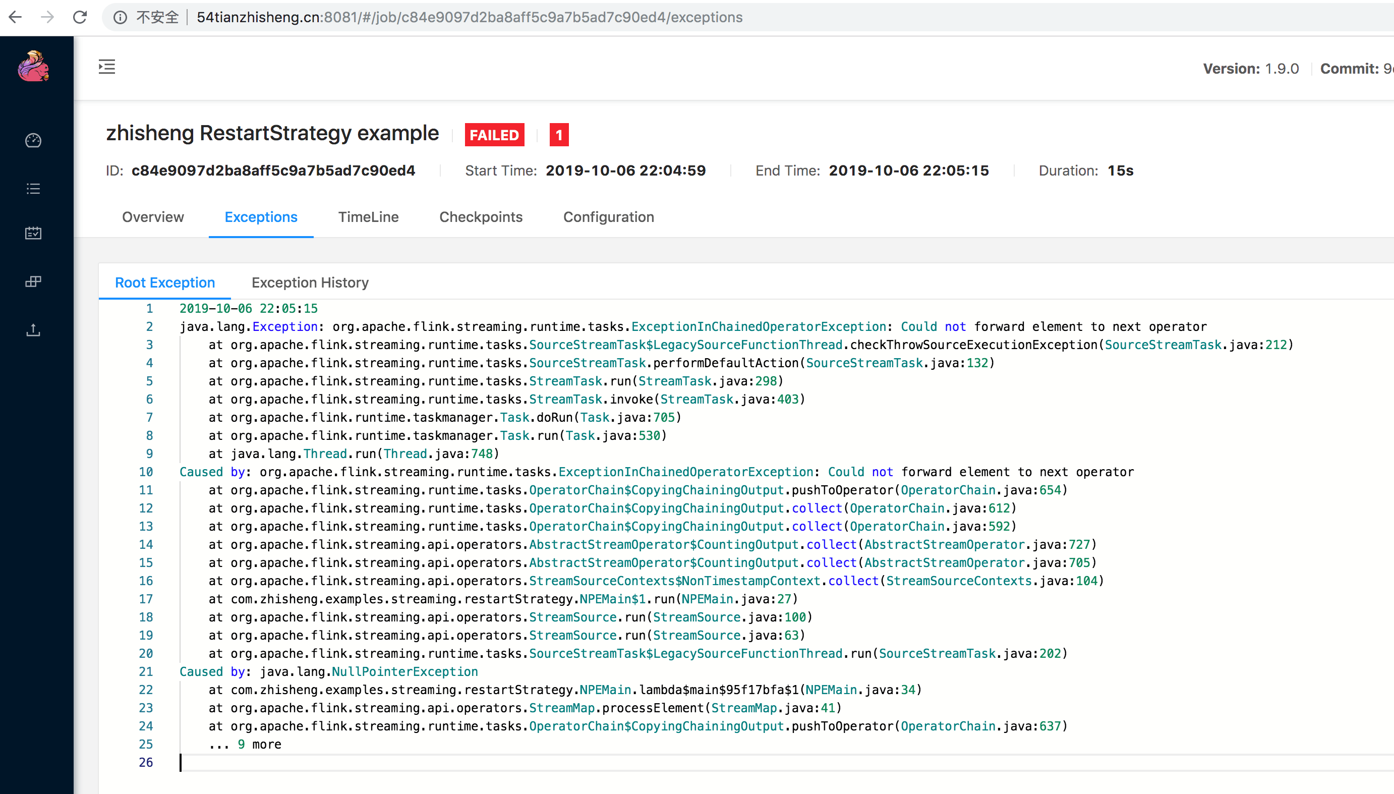The height and width of the screenshot is (794, 1394).
Task: Click Task.doRun stack line 7
Action: point(445,418)
